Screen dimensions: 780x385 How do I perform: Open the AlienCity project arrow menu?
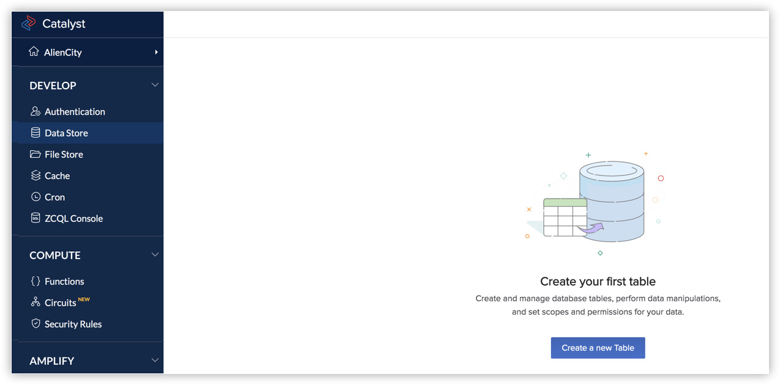click(x=156, y=52)
